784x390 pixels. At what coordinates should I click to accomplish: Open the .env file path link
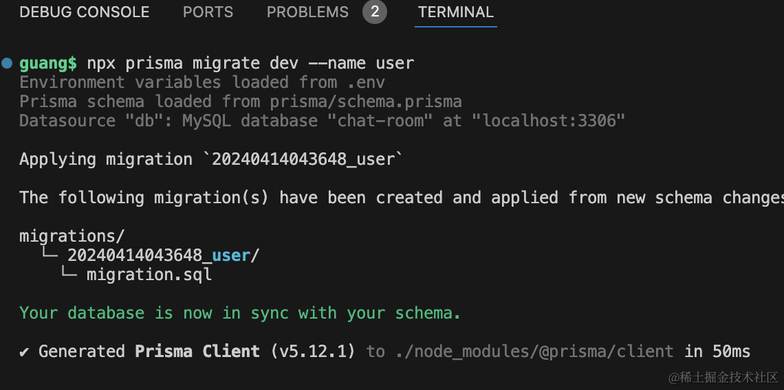point(365,83)
